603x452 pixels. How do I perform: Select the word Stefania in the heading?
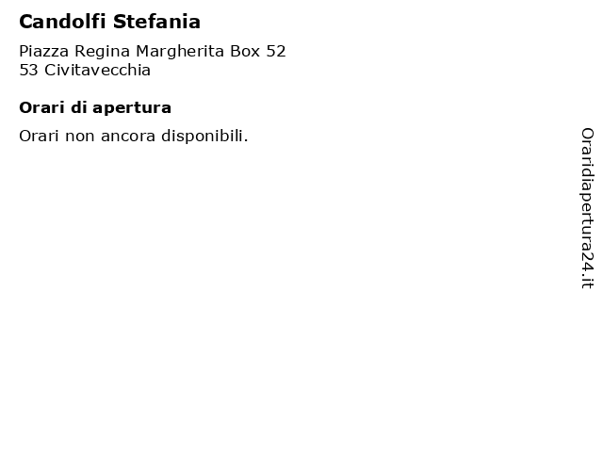[x=157, y=22]
